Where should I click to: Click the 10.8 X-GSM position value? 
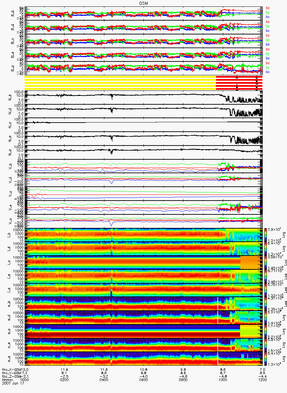click(x=143, y=369)
